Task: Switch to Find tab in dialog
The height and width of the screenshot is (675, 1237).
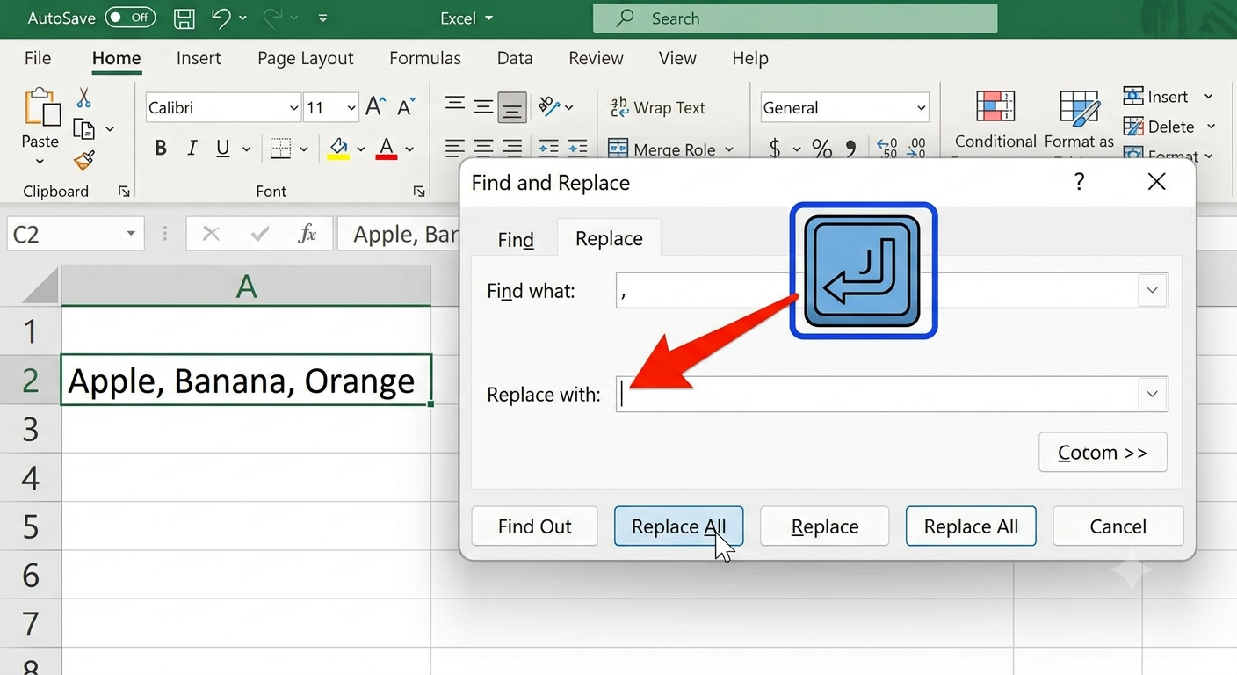Action: (516, 239)
